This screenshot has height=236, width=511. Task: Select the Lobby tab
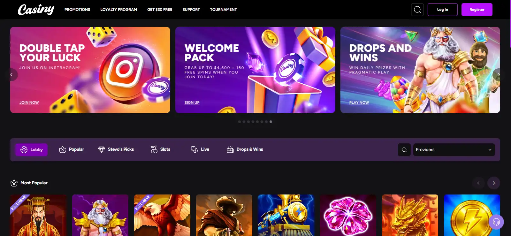pyautogui.click(x=31, y=150)
